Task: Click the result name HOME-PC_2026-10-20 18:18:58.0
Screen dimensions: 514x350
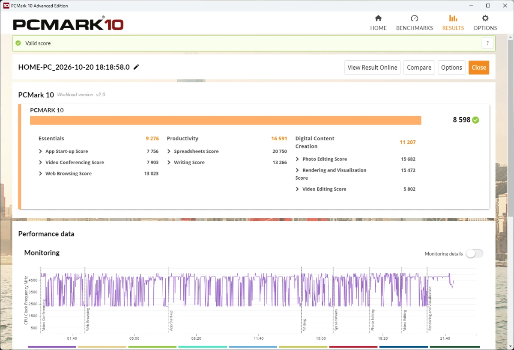Action: [x=74, y=67]
